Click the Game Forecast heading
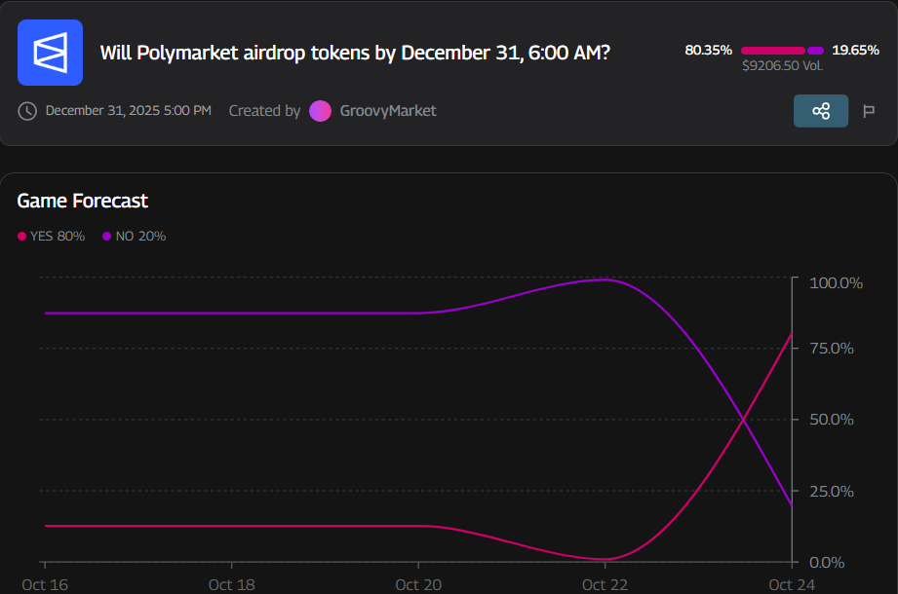 tap(83, 201)
